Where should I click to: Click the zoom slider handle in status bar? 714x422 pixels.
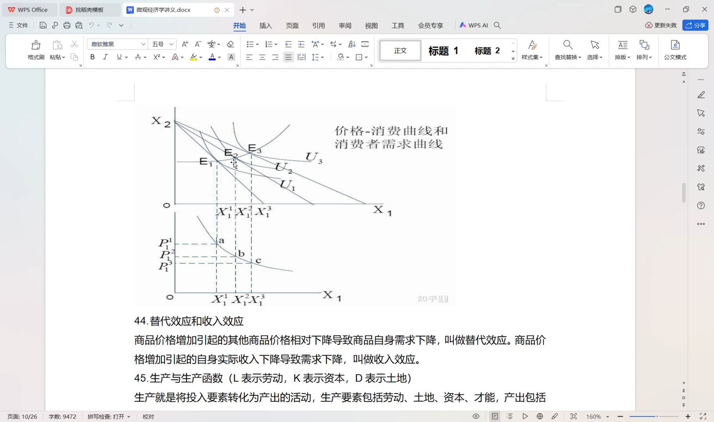(657, 417)
